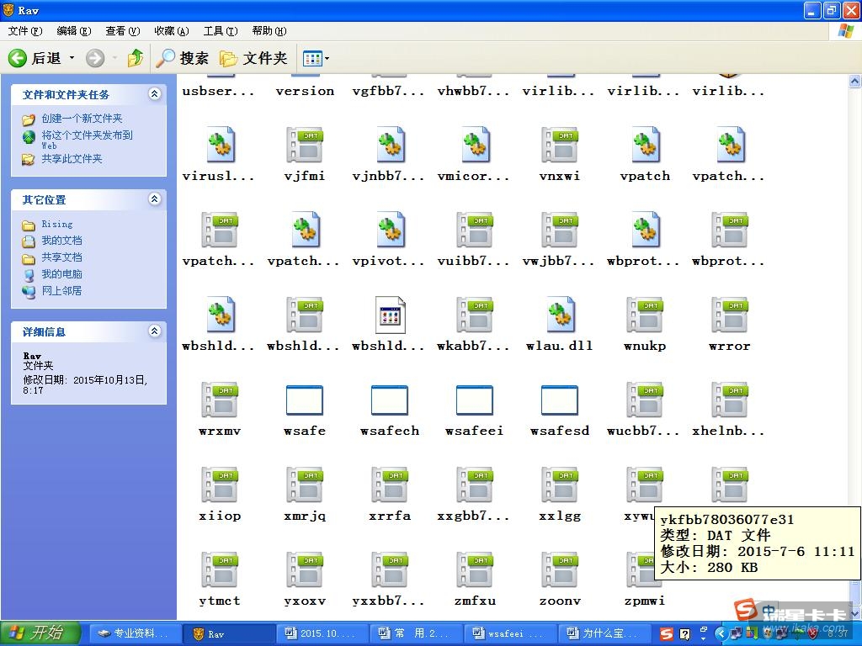This screenshot has width=862, height=646.
Task: Select the wsafech application icon
Action: (x=390, y=400)
